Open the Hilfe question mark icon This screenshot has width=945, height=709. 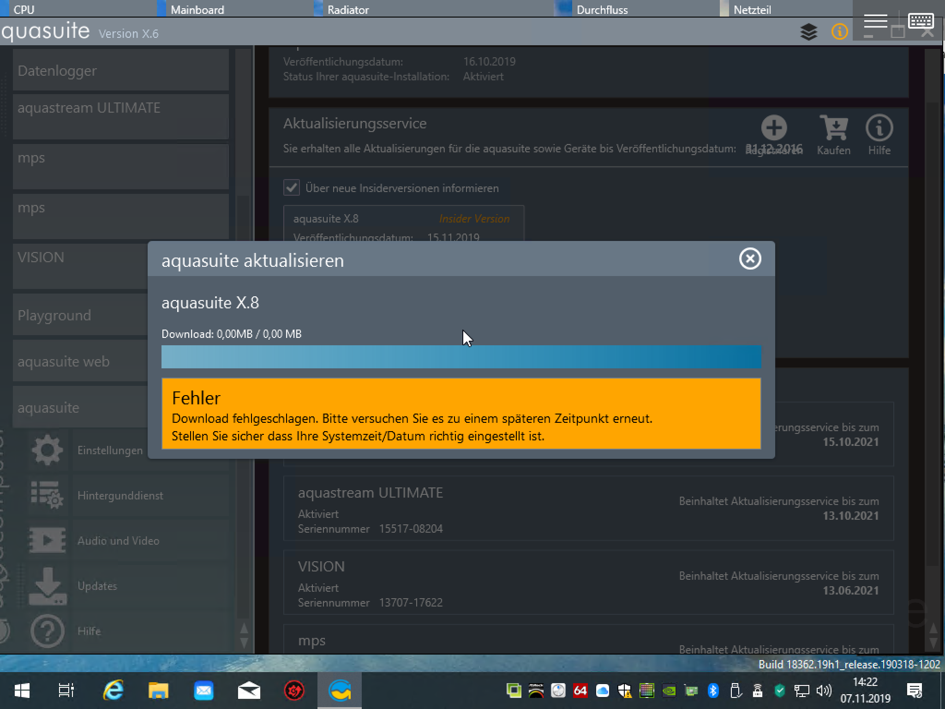(48, 631)
